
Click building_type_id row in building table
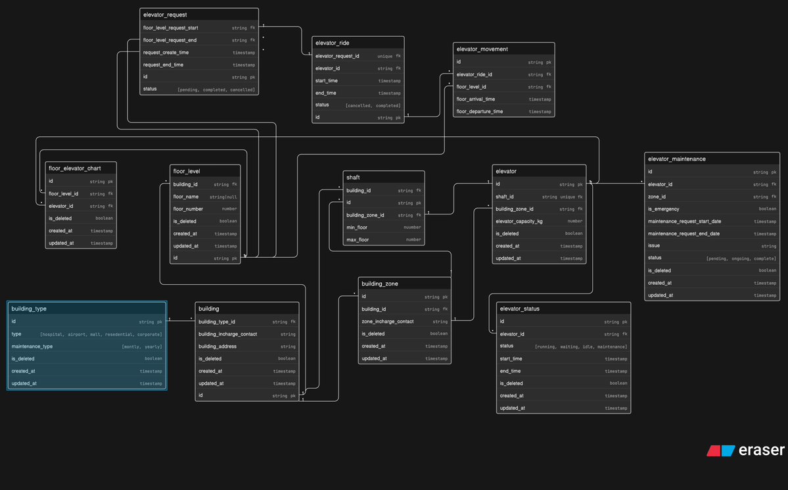click(x=246, y=322)
